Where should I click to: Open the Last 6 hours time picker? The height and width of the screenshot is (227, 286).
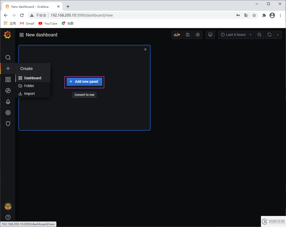click(236, 35)
